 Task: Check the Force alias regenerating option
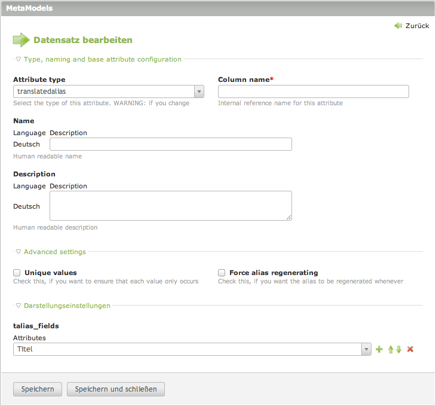point(222,273)
